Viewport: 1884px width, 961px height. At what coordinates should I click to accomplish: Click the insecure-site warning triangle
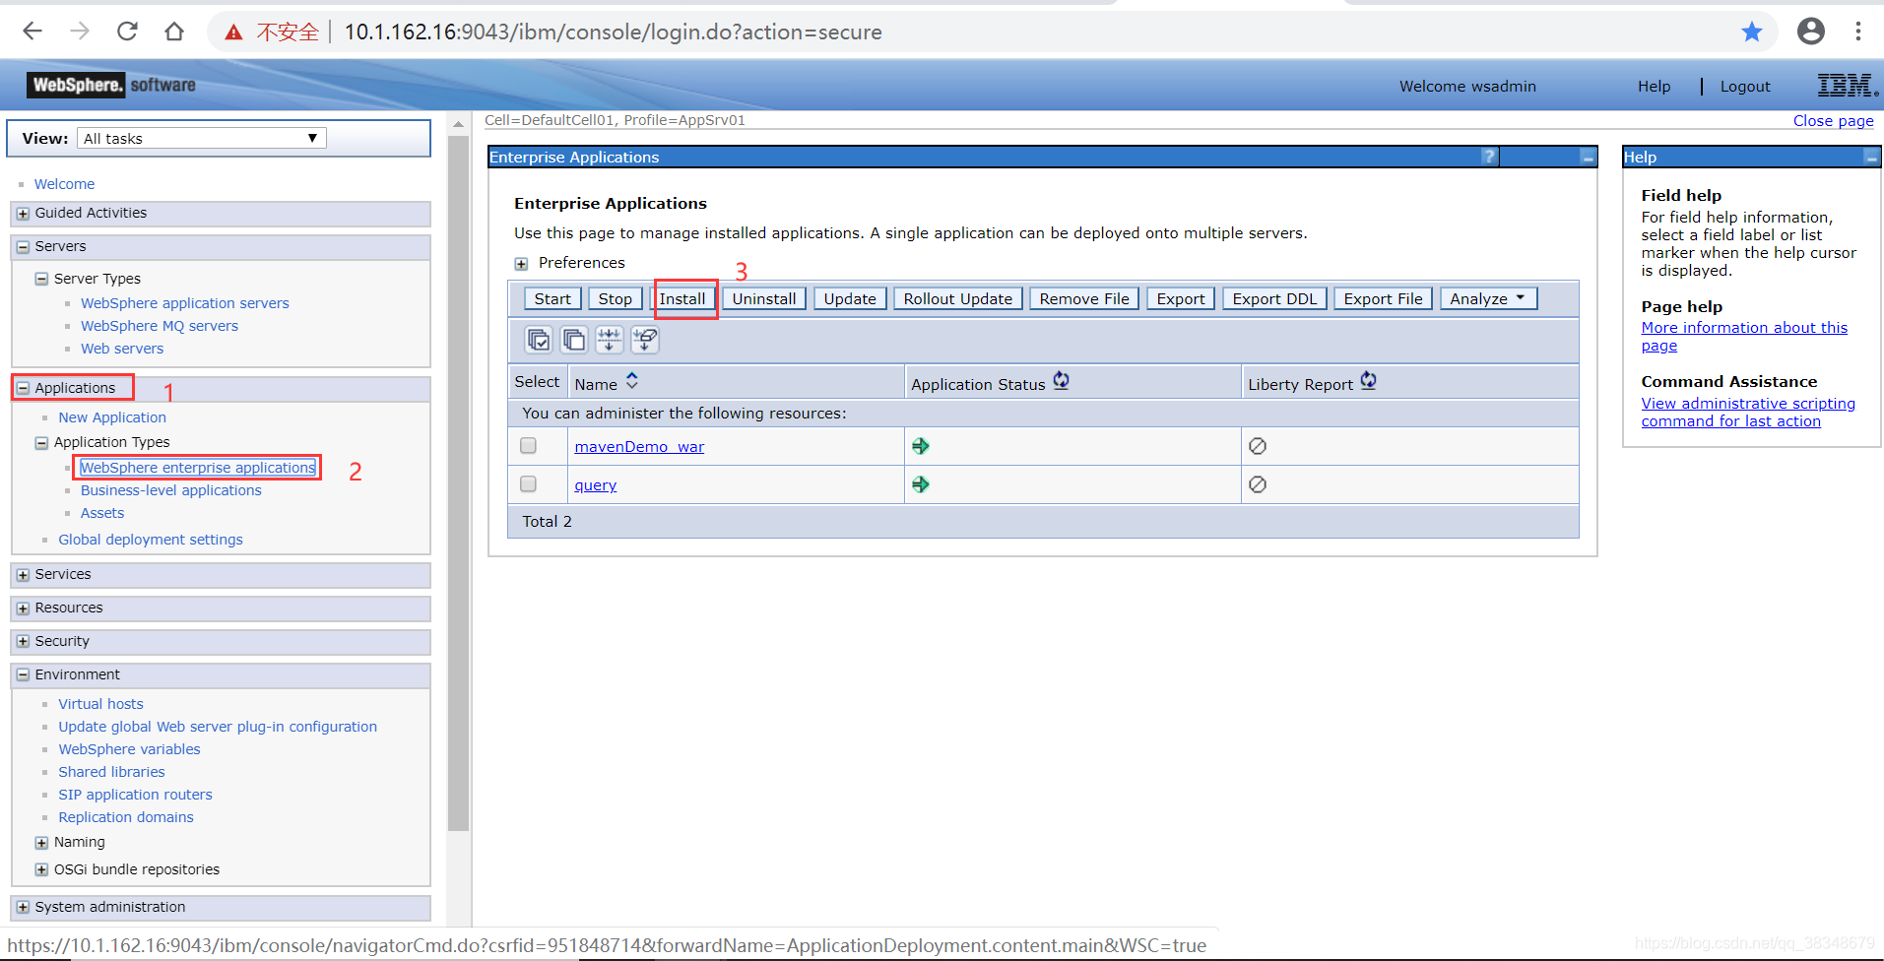[x=233, y=32]
